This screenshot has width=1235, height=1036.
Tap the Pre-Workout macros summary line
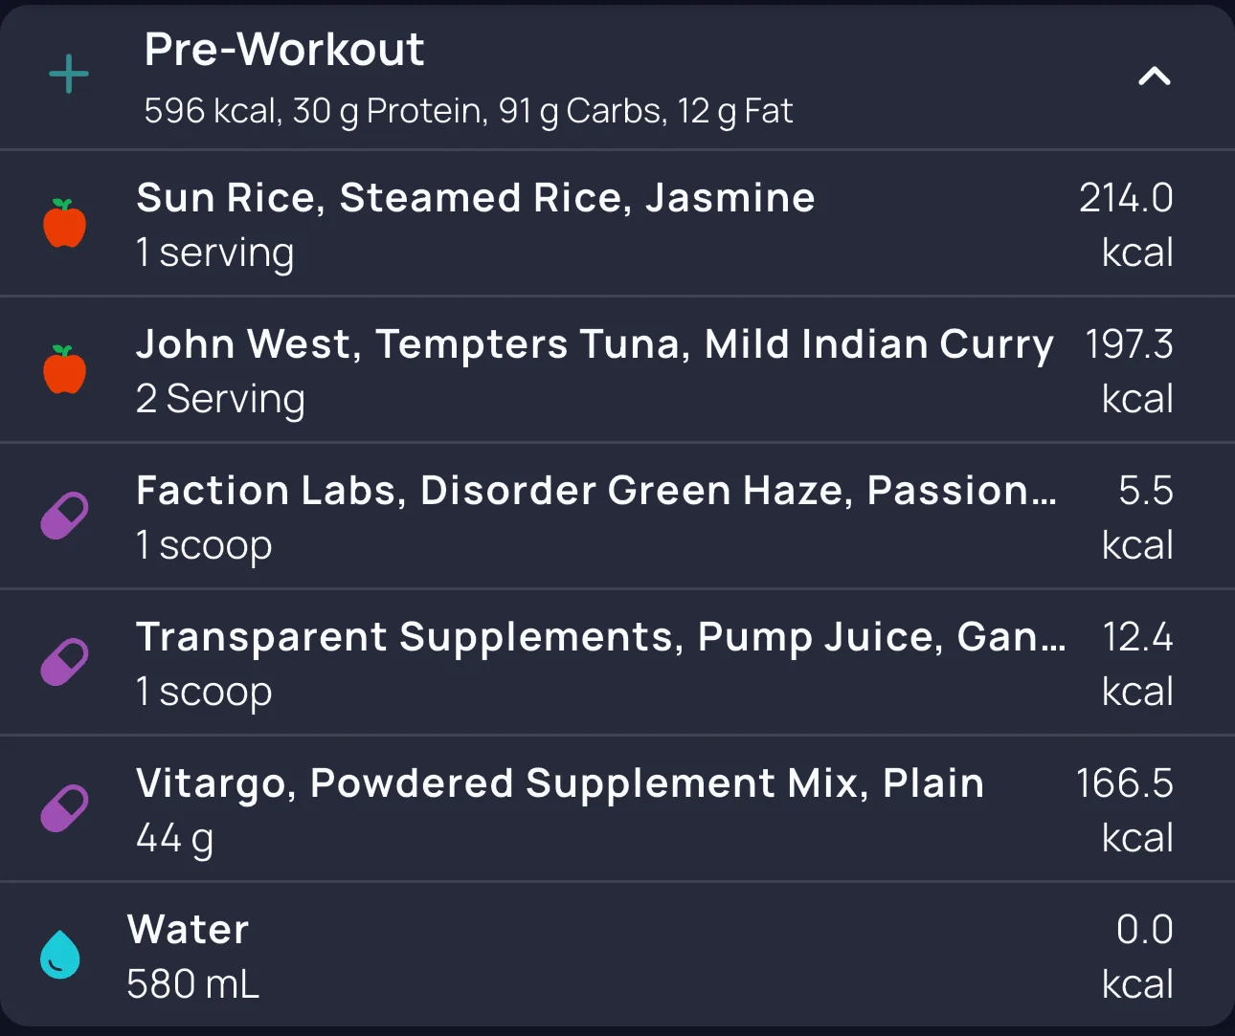pyautogui.click(x=468, y=111)
